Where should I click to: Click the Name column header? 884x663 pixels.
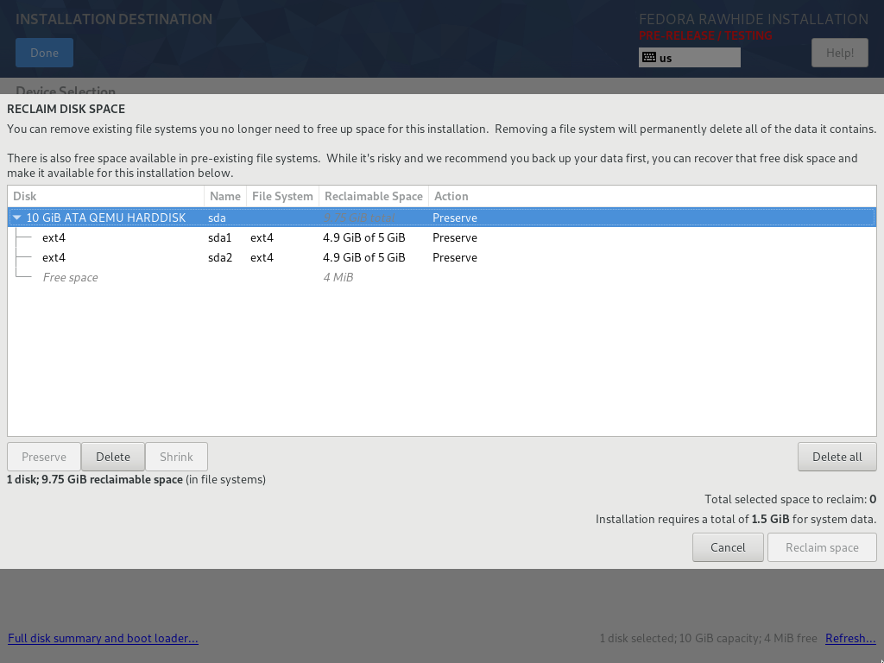click(x=225, y=196)
